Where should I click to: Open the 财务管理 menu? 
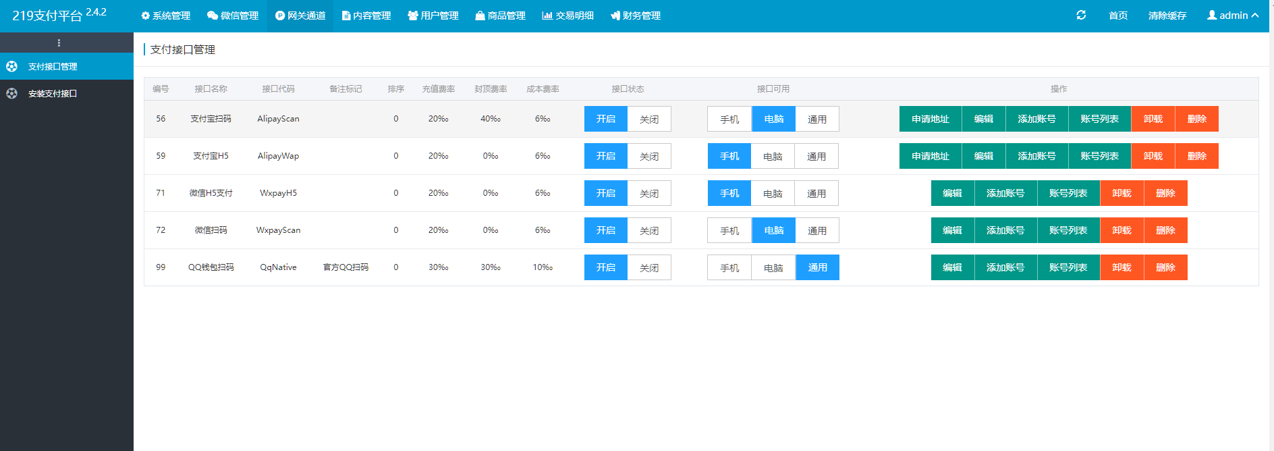(x=636, y=16)
